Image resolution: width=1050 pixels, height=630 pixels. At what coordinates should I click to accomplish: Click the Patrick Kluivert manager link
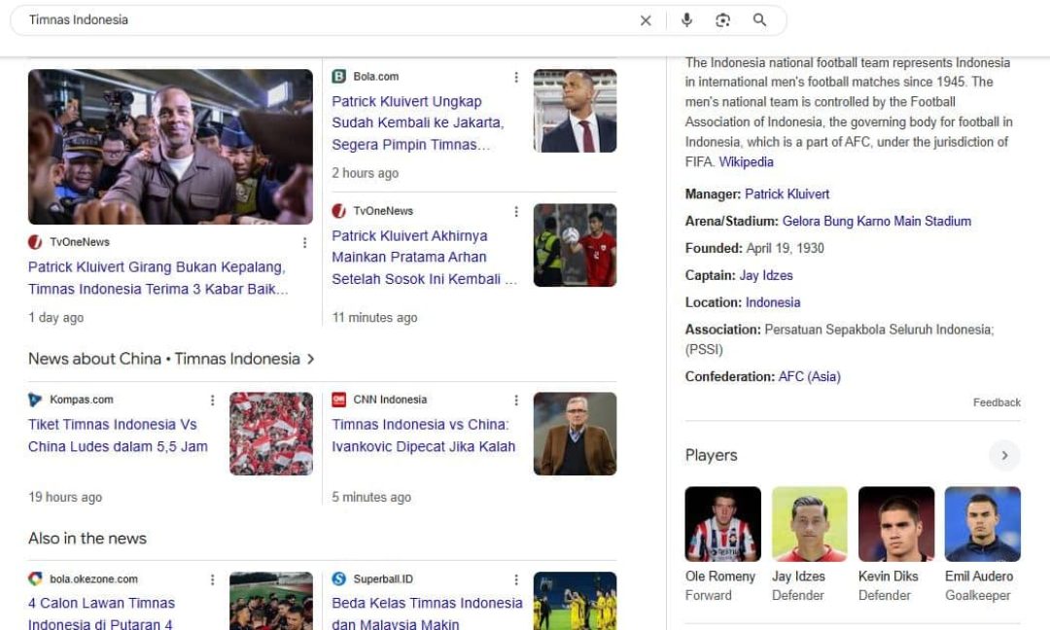(789, 193)
